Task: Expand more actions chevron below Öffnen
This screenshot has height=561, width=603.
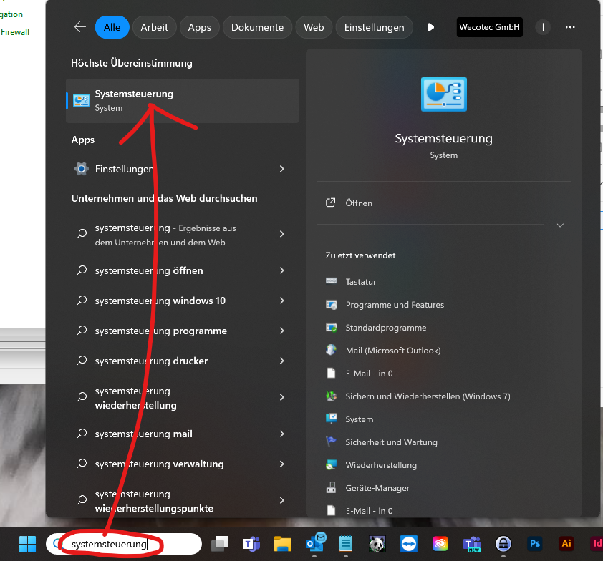Action: point(560,225)
